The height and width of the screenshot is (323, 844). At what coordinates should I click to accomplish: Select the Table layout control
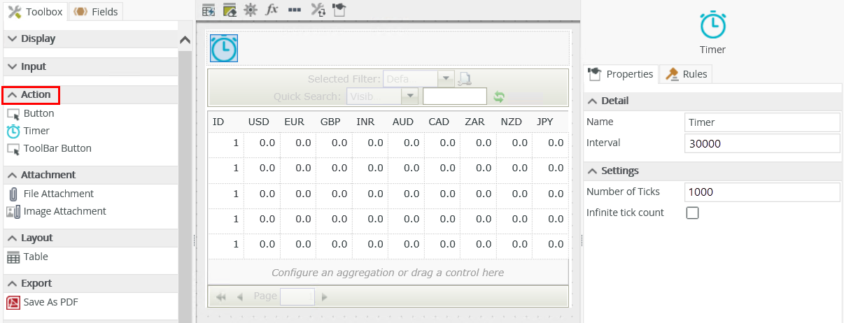point(35,257)
